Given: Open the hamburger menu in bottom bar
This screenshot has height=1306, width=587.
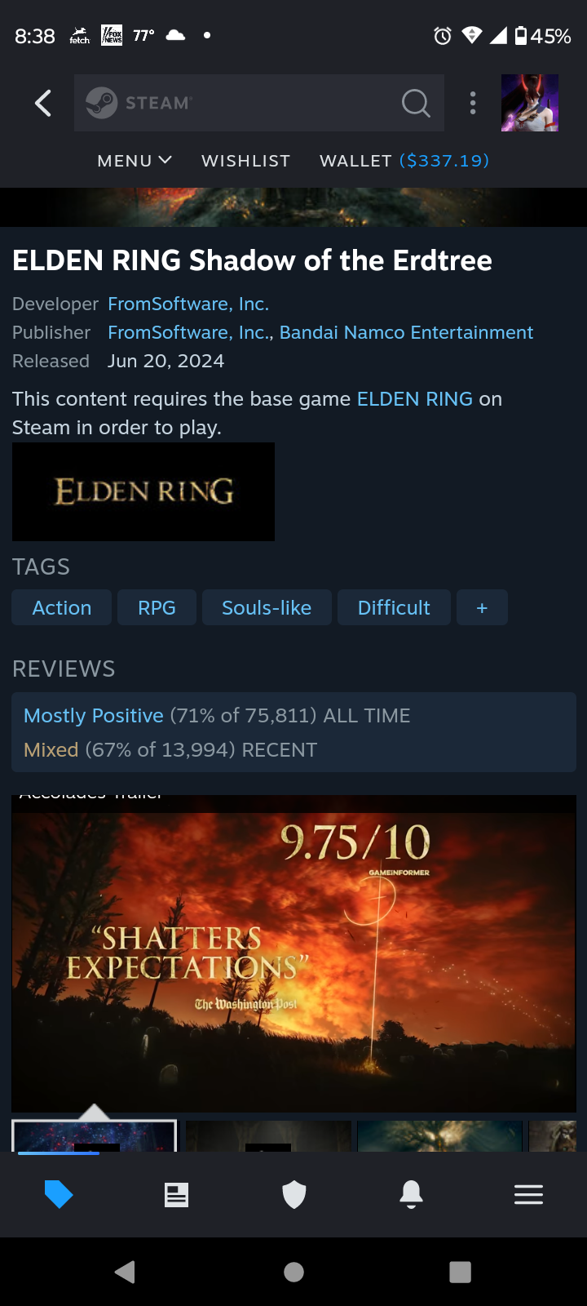Looking at the screenshot, I should [528, 1195].
